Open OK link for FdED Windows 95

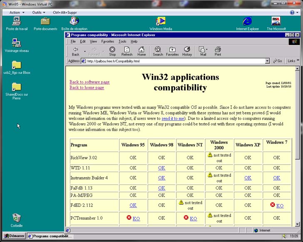[x=133, y=205]
